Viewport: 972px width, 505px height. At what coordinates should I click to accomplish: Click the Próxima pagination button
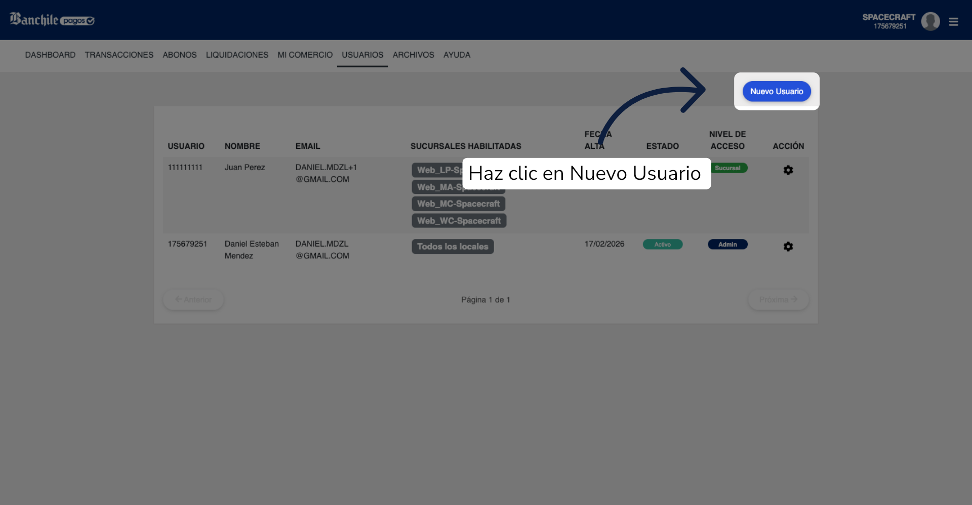(x=779, y=300)
